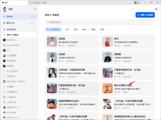The image size is (161, 120).
Task: Click the 豆包 avatar at top left
Action: tap(5, 9)
